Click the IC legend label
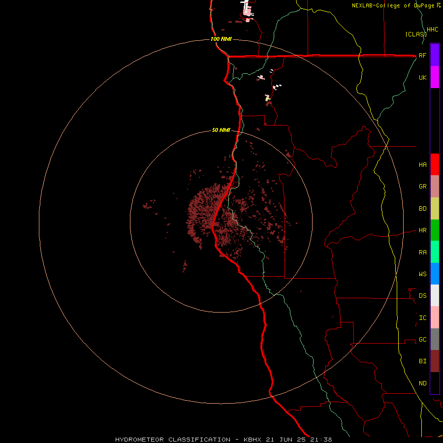443x443 pixels. (x=422, y=318)
